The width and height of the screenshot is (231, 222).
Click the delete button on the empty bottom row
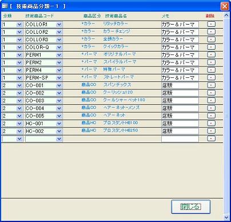point(211,138)
